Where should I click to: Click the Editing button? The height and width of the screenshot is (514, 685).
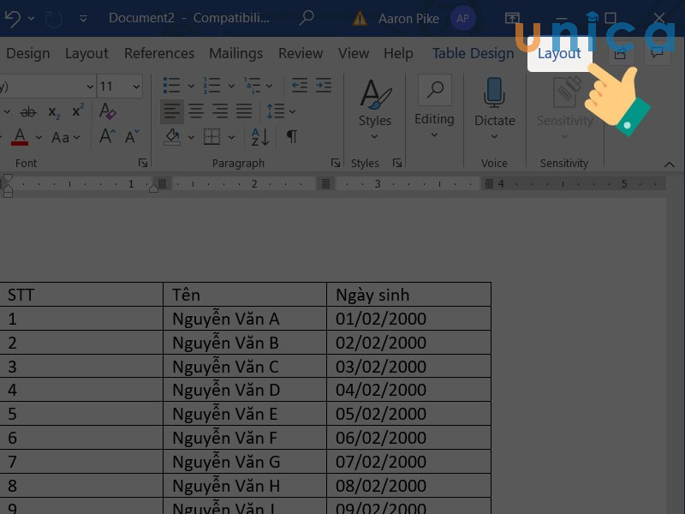(x=434, y=107)
